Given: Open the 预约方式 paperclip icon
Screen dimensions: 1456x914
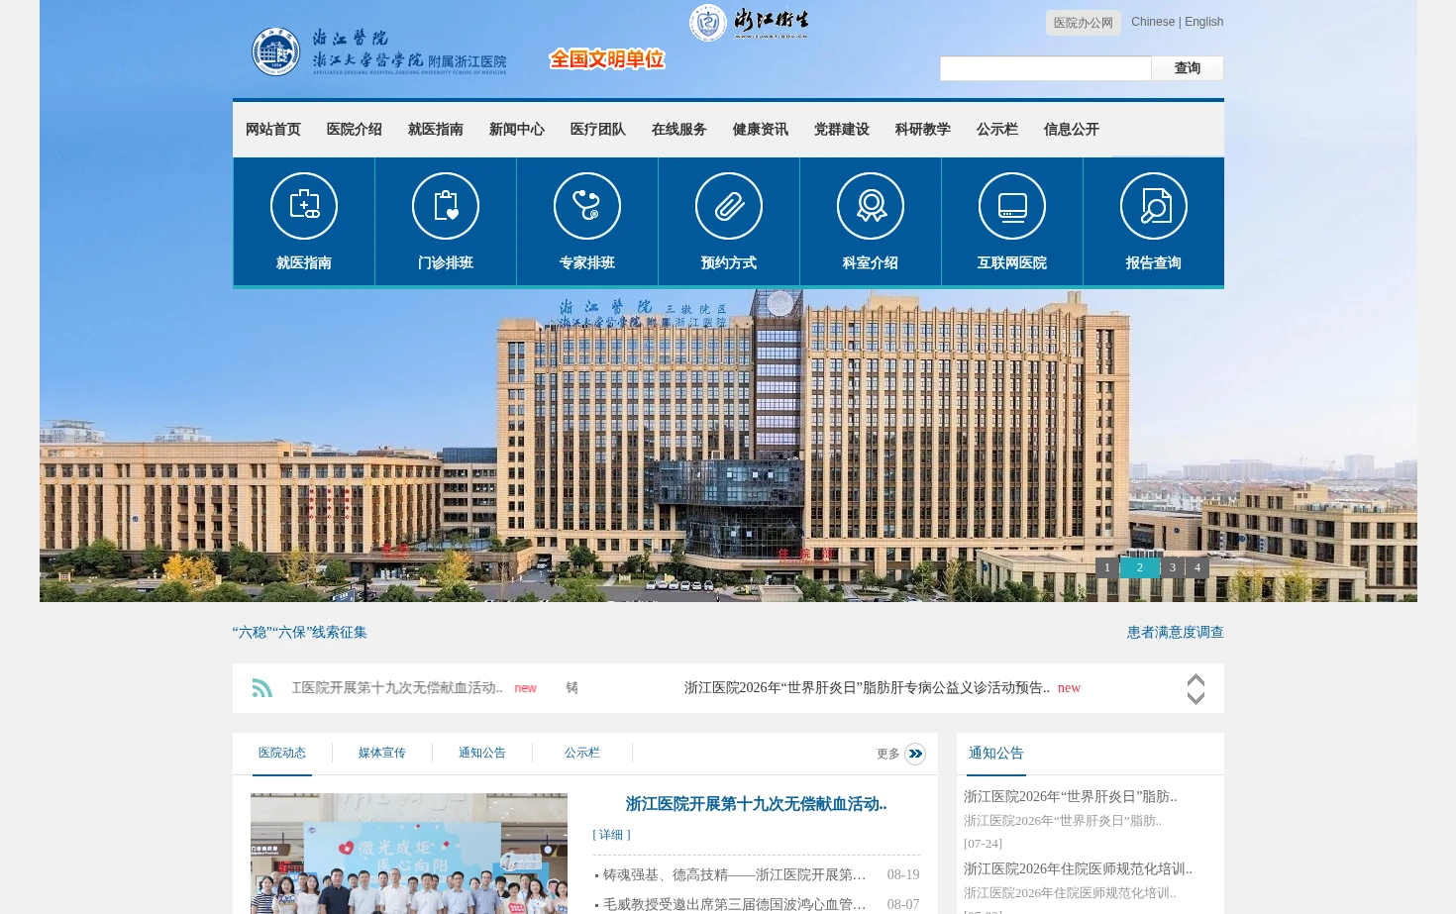Looking at the screenshot, I should coord(729,206).
